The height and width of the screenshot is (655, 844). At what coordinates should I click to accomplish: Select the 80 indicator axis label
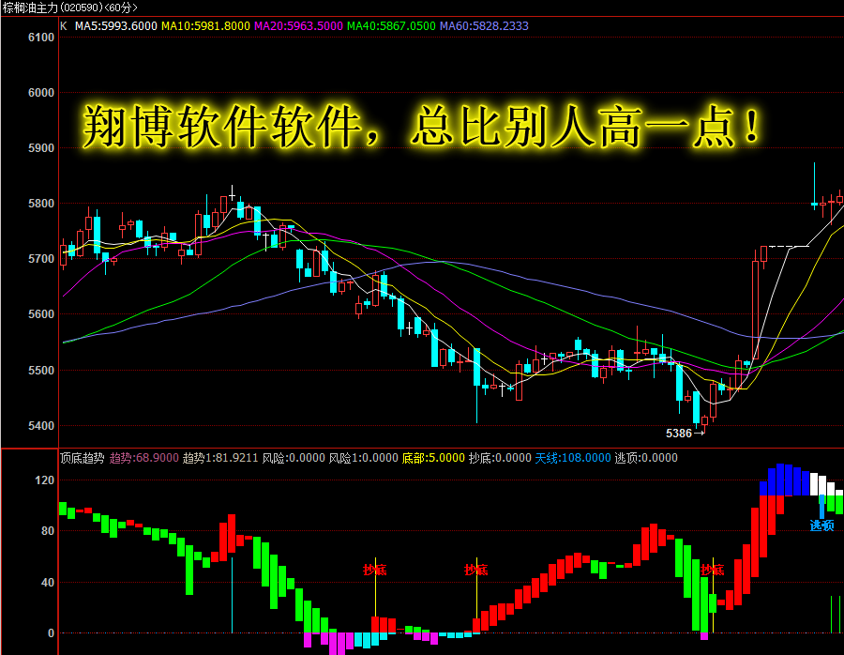click(48, 531)
